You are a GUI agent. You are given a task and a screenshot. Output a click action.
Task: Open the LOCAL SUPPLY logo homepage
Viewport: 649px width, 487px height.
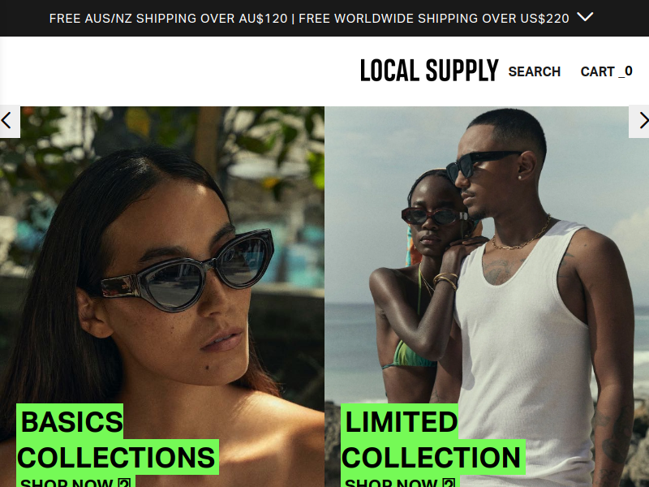click(x=429, y=71)
